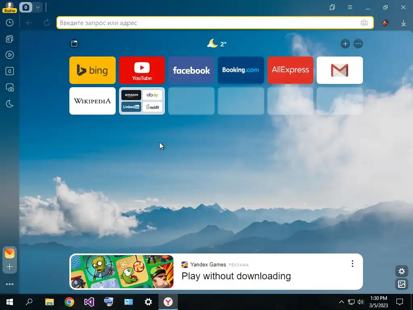Screen dimensions: 413x310
Task: Open Reddit in the folder tile
Action: point(152,107)
